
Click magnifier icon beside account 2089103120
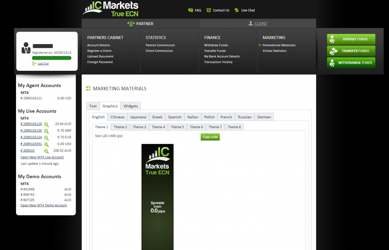[x=46, y=124]
